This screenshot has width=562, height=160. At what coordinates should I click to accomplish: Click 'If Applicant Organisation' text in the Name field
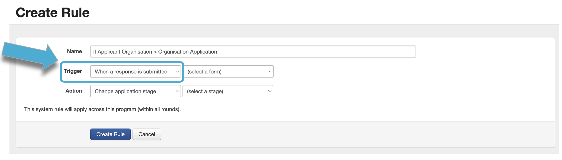(x=123, y=52)
